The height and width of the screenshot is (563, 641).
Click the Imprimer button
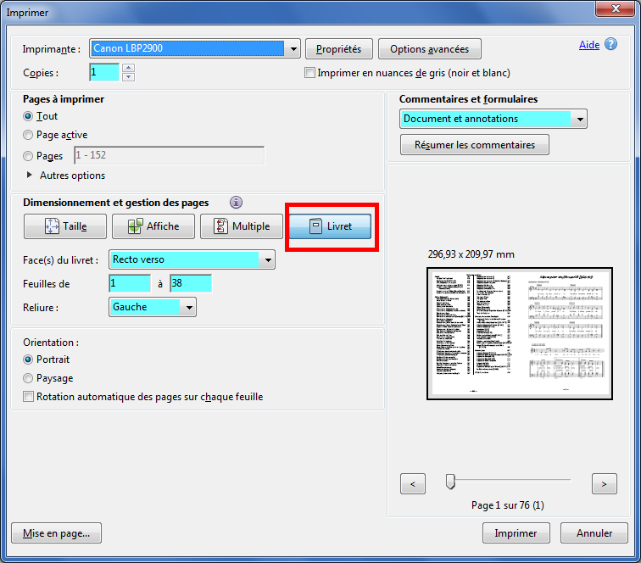click(x=516, y=533)
